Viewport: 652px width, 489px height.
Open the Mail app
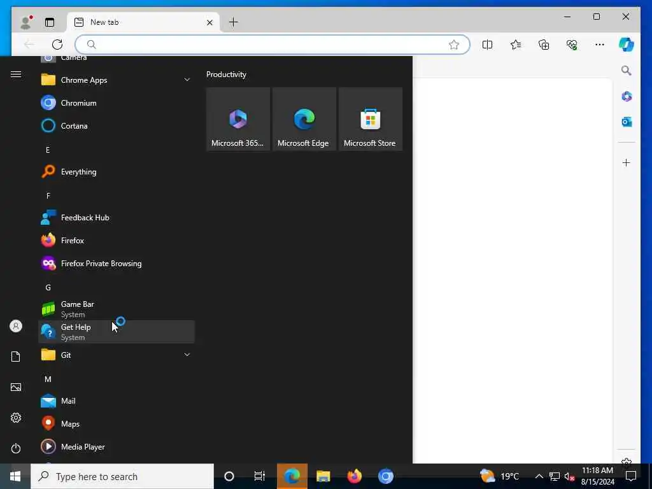point(117,401)
